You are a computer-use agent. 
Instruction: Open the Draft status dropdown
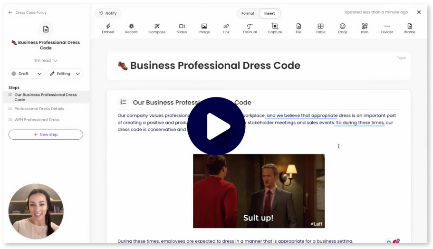pyautogui.click(x=27, y=74)
